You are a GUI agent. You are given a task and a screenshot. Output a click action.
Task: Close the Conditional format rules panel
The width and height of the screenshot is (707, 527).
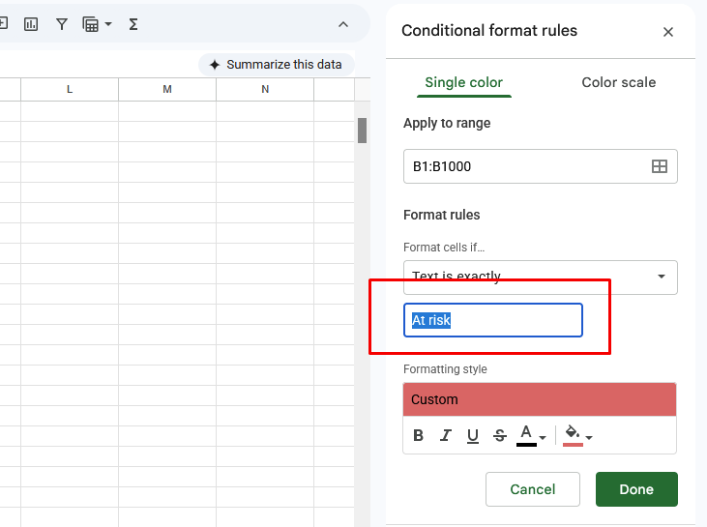click(x=668, y=32)
